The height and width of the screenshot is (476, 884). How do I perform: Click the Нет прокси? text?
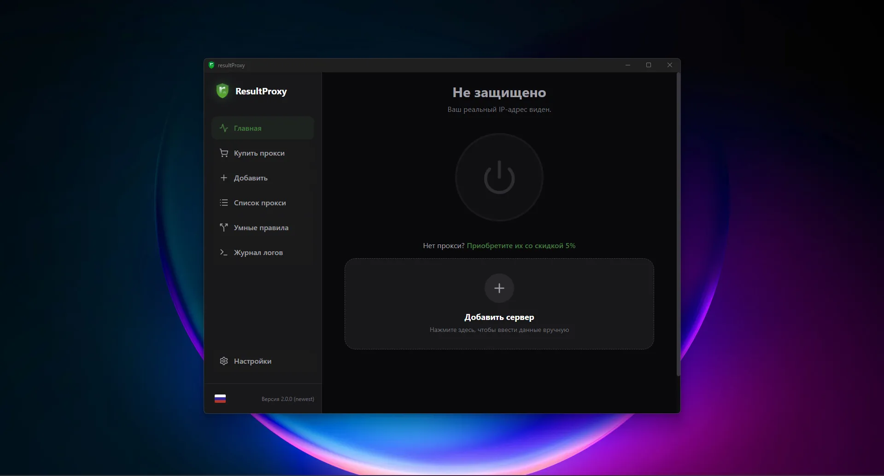point(444,246)
